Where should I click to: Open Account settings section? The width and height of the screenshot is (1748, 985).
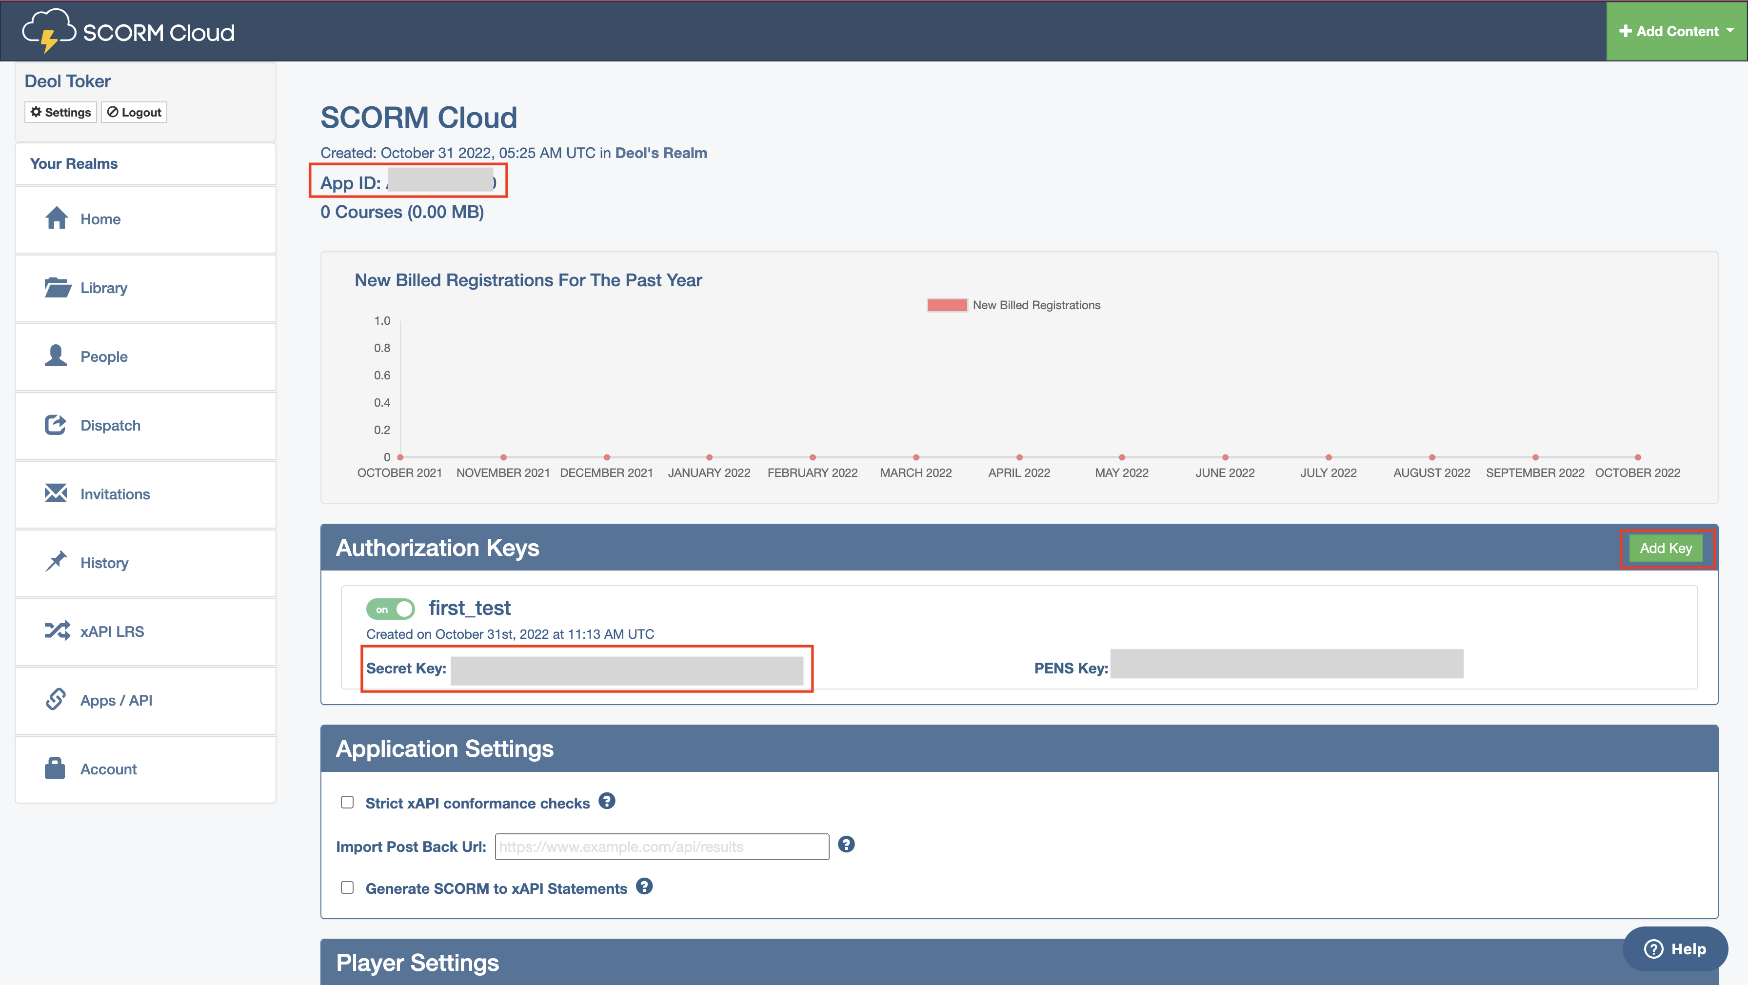pos(108,768)
